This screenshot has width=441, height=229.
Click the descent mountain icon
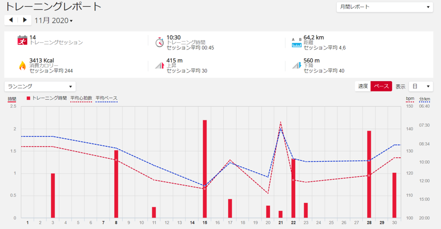(297, 65)
